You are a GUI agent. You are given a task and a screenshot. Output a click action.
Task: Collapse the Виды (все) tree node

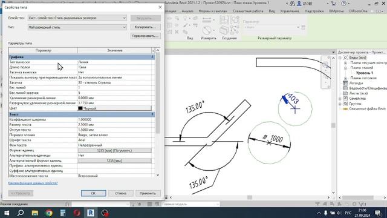pyautogui.click(x=340, y=58)
